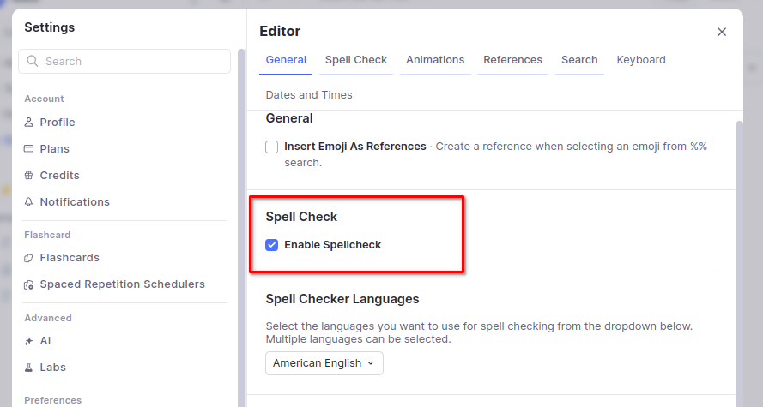The width and height of the screenshot is (763, 407).
Task: Open the Animations tab
Action: point(435,60)
